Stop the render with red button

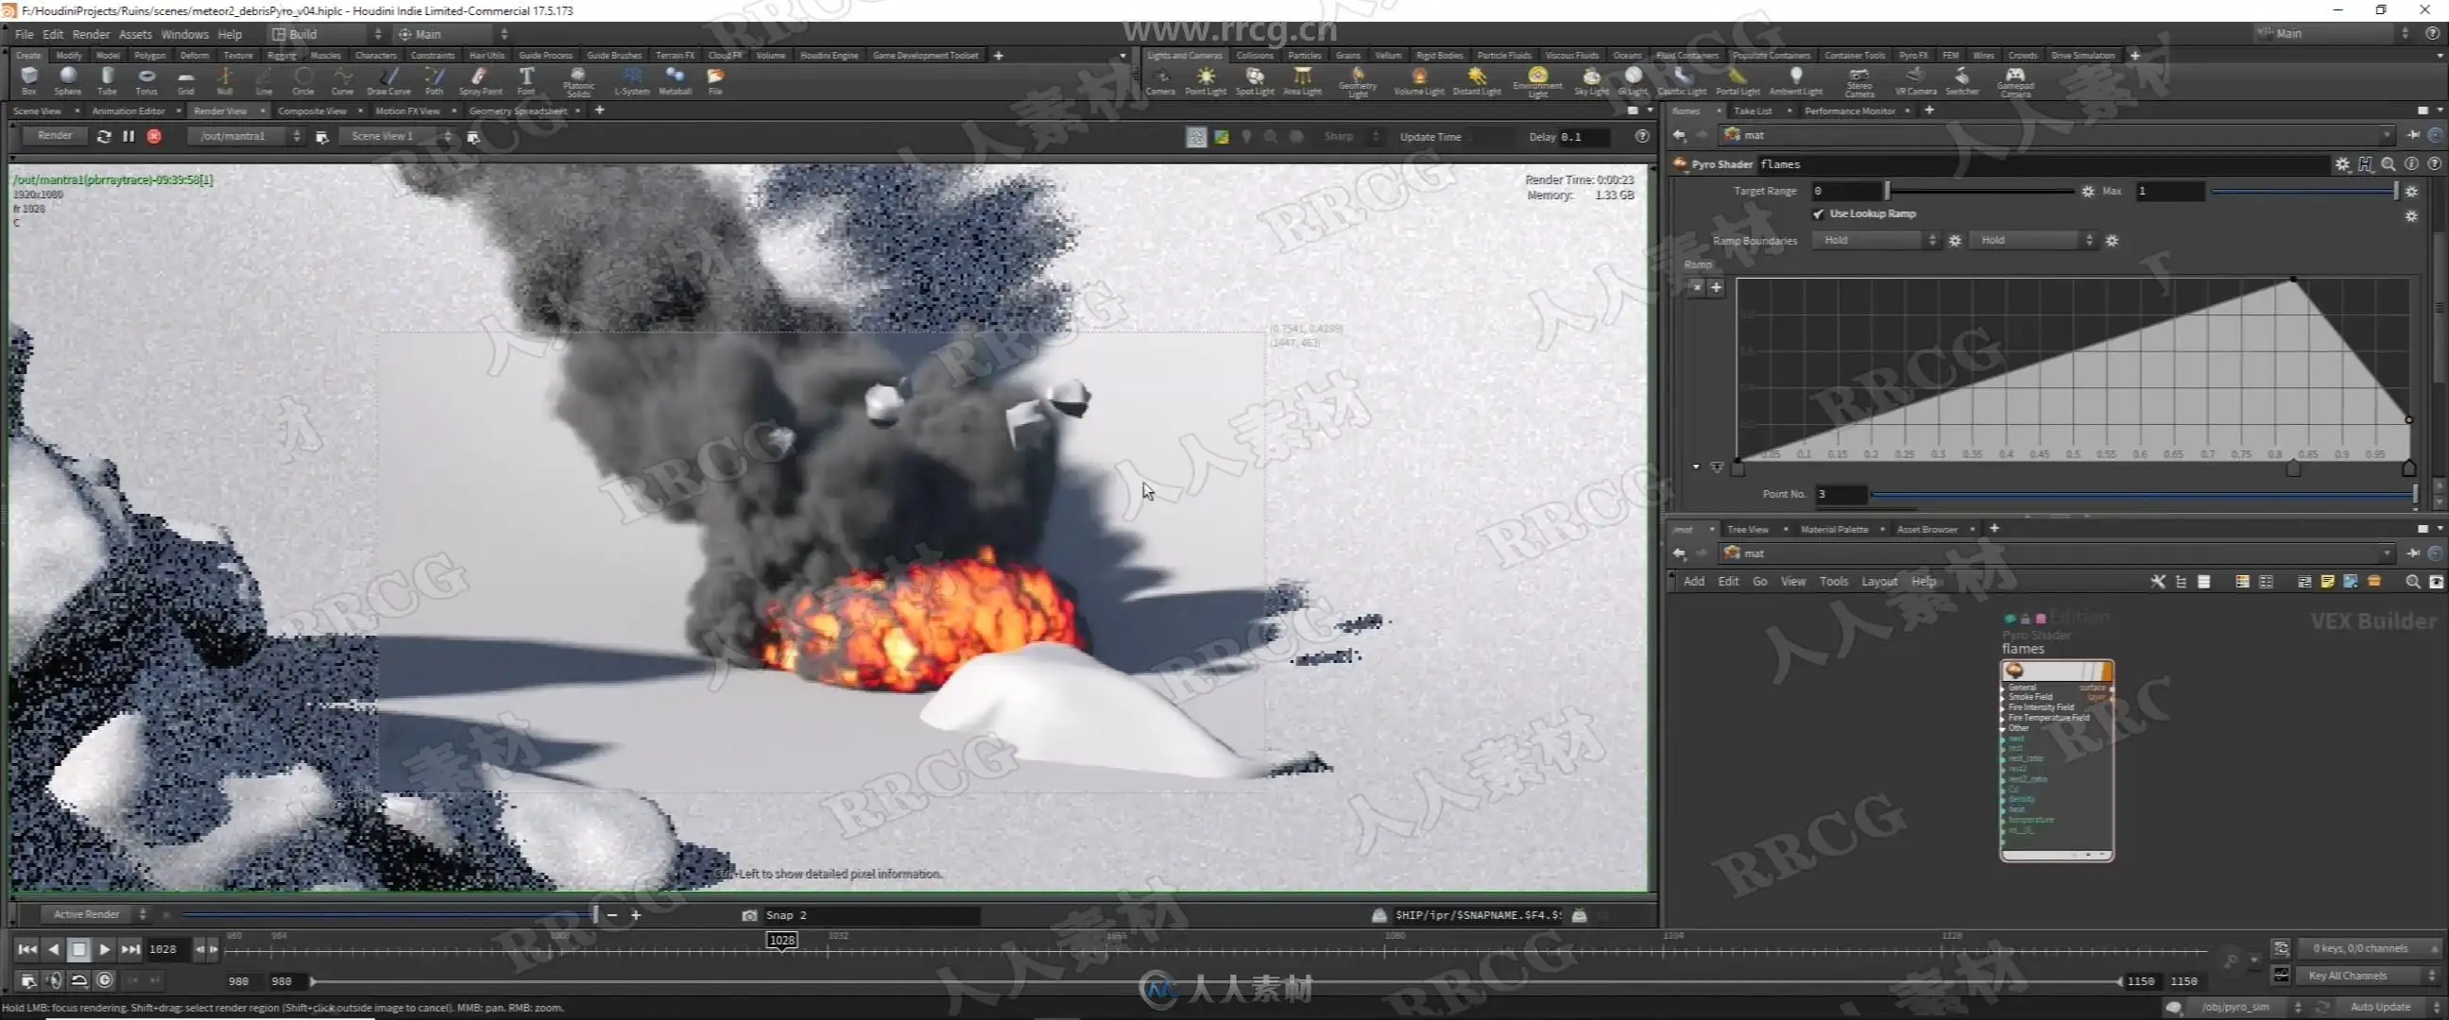[154, 136]
